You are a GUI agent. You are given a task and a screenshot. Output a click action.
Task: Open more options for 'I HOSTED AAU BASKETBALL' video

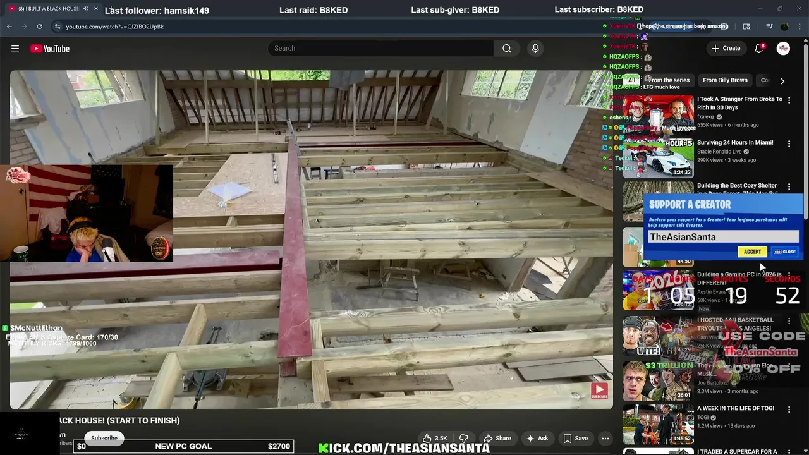click(789, 321)
